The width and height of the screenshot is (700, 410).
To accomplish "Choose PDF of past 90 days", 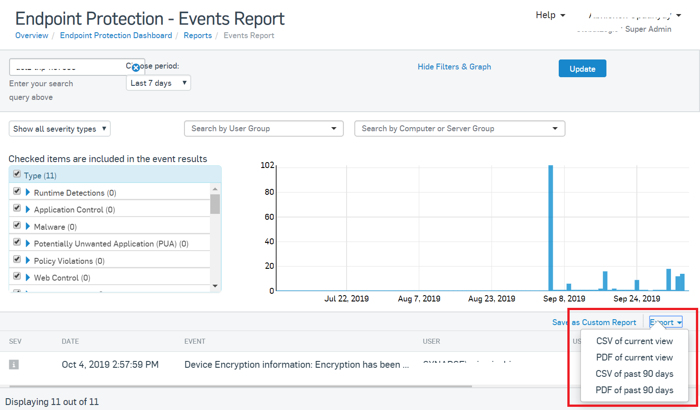I will pos(634,390).
